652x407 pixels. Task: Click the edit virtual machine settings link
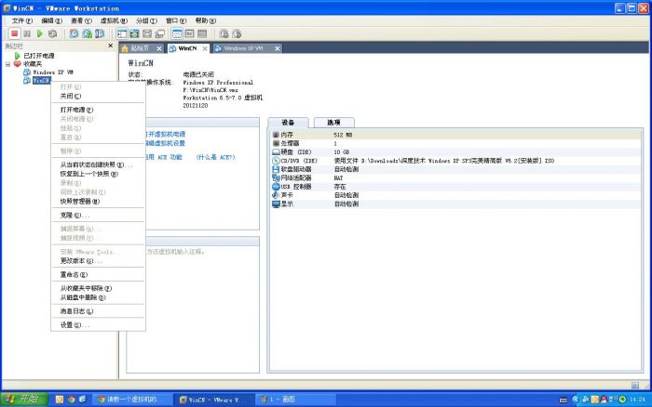[x=166, y=143]
